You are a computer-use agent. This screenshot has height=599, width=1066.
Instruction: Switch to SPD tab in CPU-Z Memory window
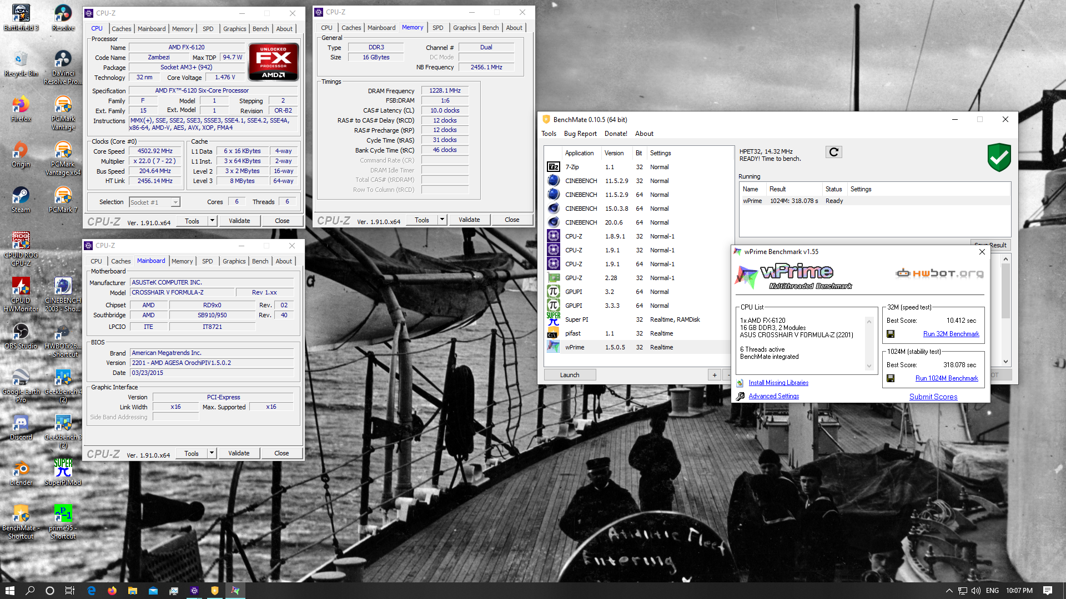[438, 28]
